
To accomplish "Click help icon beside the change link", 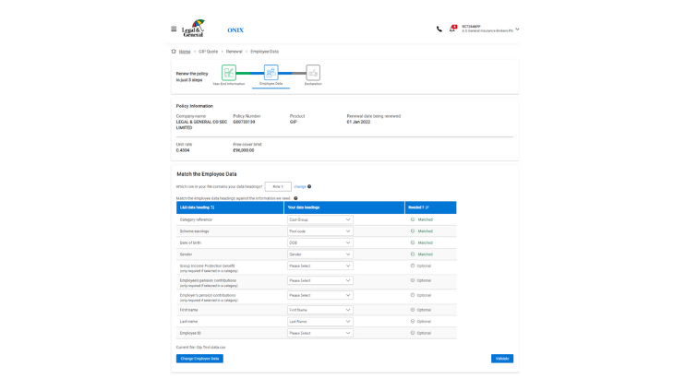I will (309, 186).
